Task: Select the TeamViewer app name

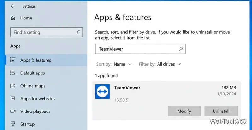Action: pyautogui.click(x=127, y=88)
